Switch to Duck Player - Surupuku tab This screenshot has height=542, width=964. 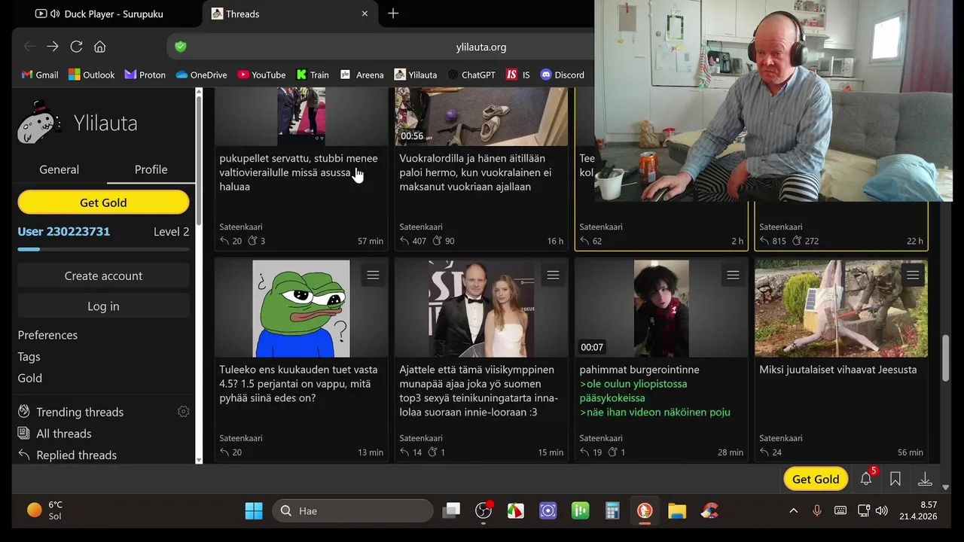click(x=98, y=14)
